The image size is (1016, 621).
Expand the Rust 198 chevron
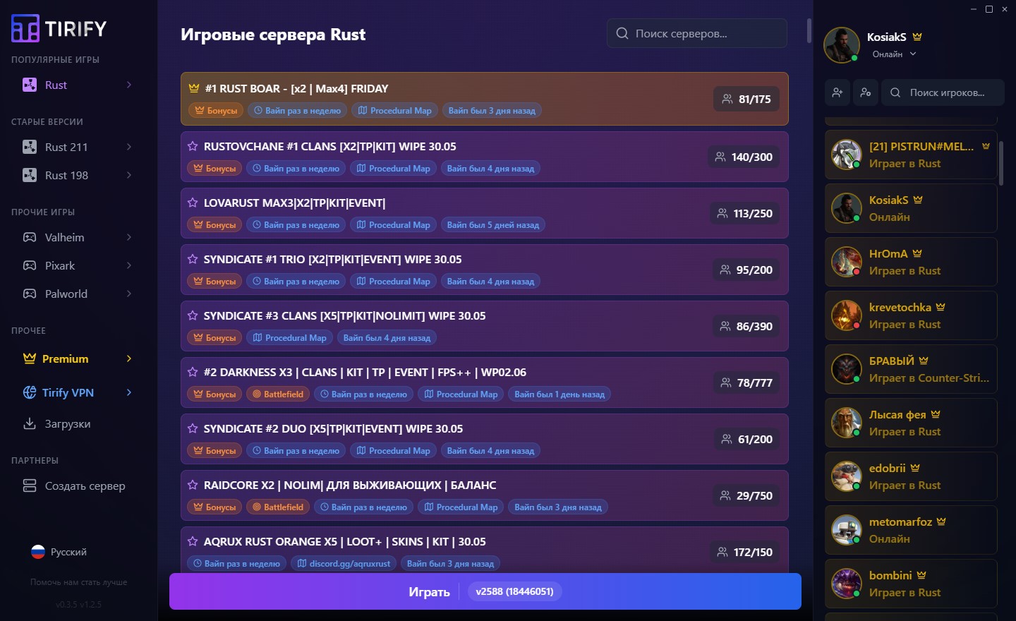coord(129,175)
